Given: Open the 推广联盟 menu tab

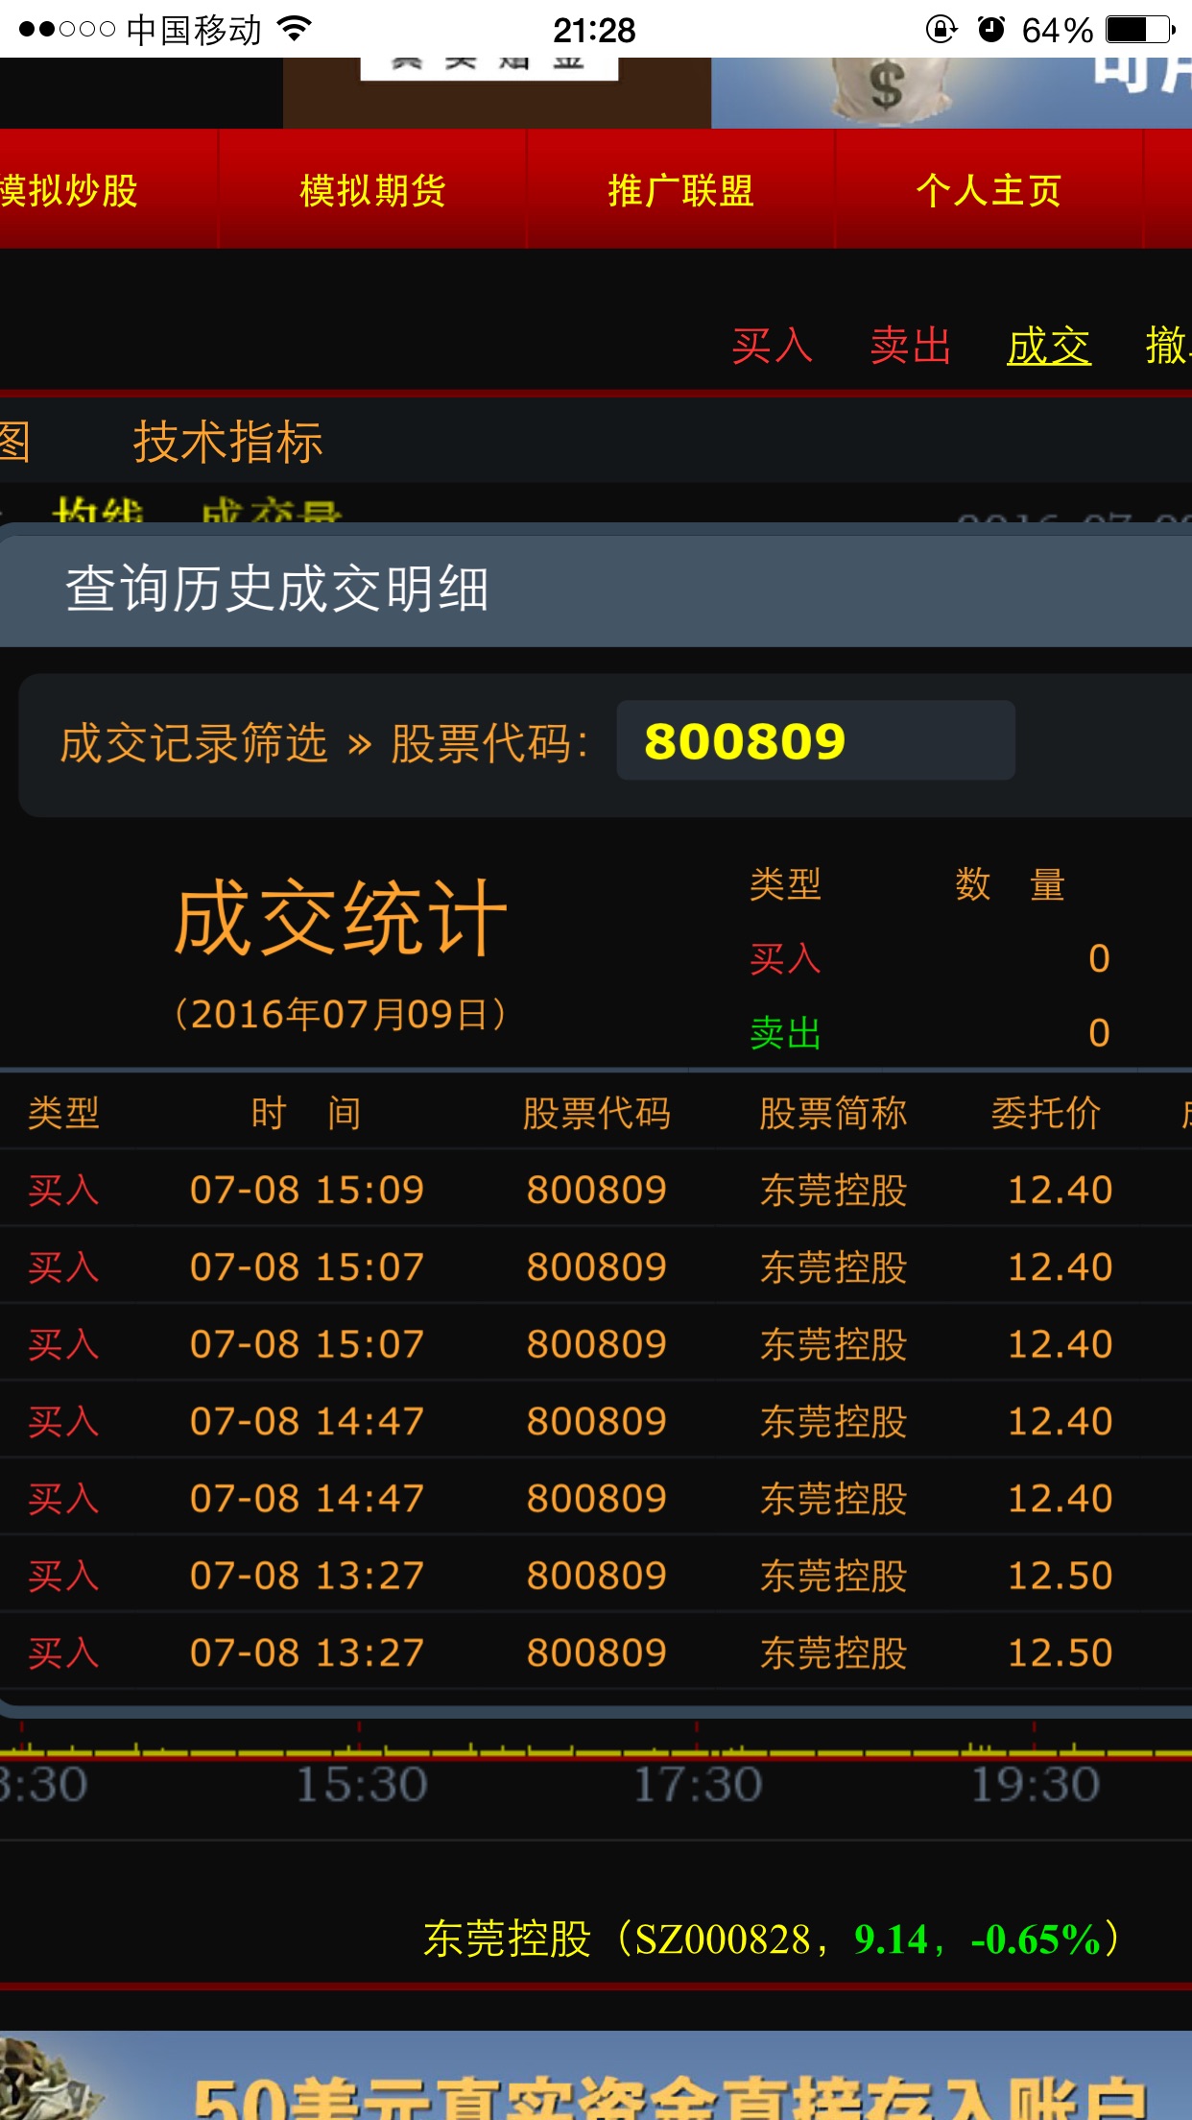Looking at the screenshot, I should tap(680, 190).
